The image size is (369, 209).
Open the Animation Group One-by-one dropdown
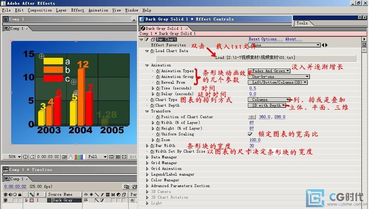tap(279, 77)
